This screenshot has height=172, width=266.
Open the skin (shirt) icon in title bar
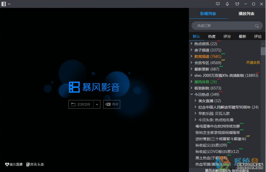coord(237,4)
